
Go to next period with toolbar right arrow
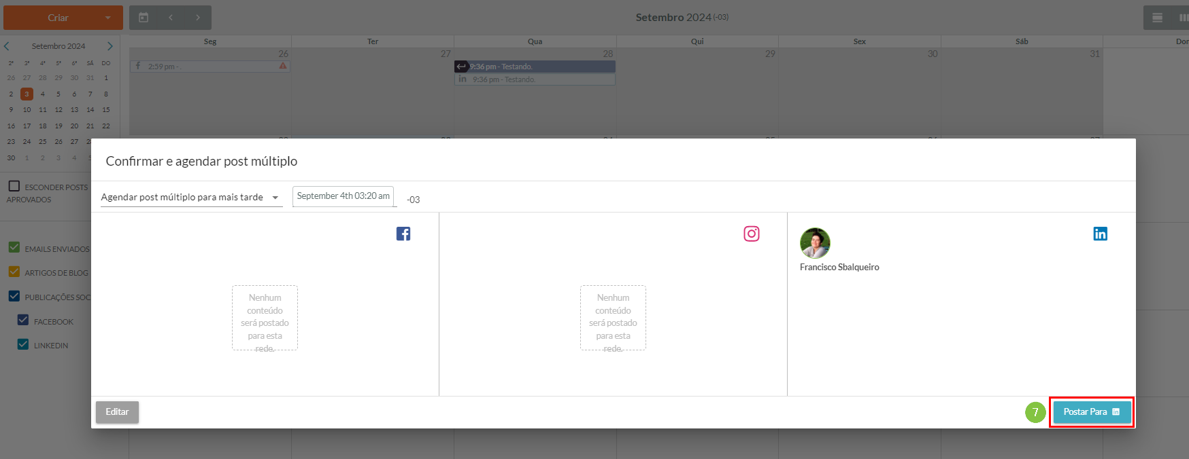click(x=198, y=18)
